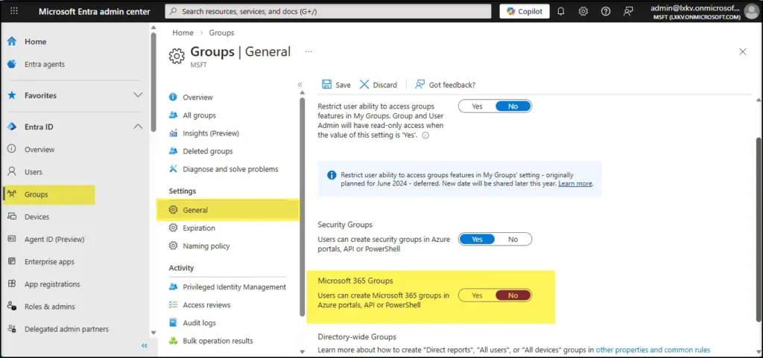763x358 pixels.
Task: Open the admin account avatar
Action: [x=751, y=11]
